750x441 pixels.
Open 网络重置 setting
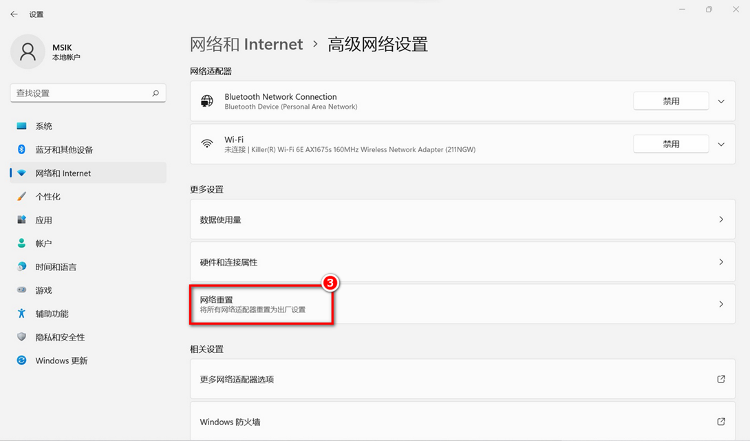[261, 304]
